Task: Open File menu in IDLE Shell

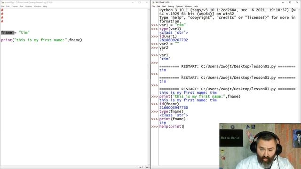Action: [153, 6]
